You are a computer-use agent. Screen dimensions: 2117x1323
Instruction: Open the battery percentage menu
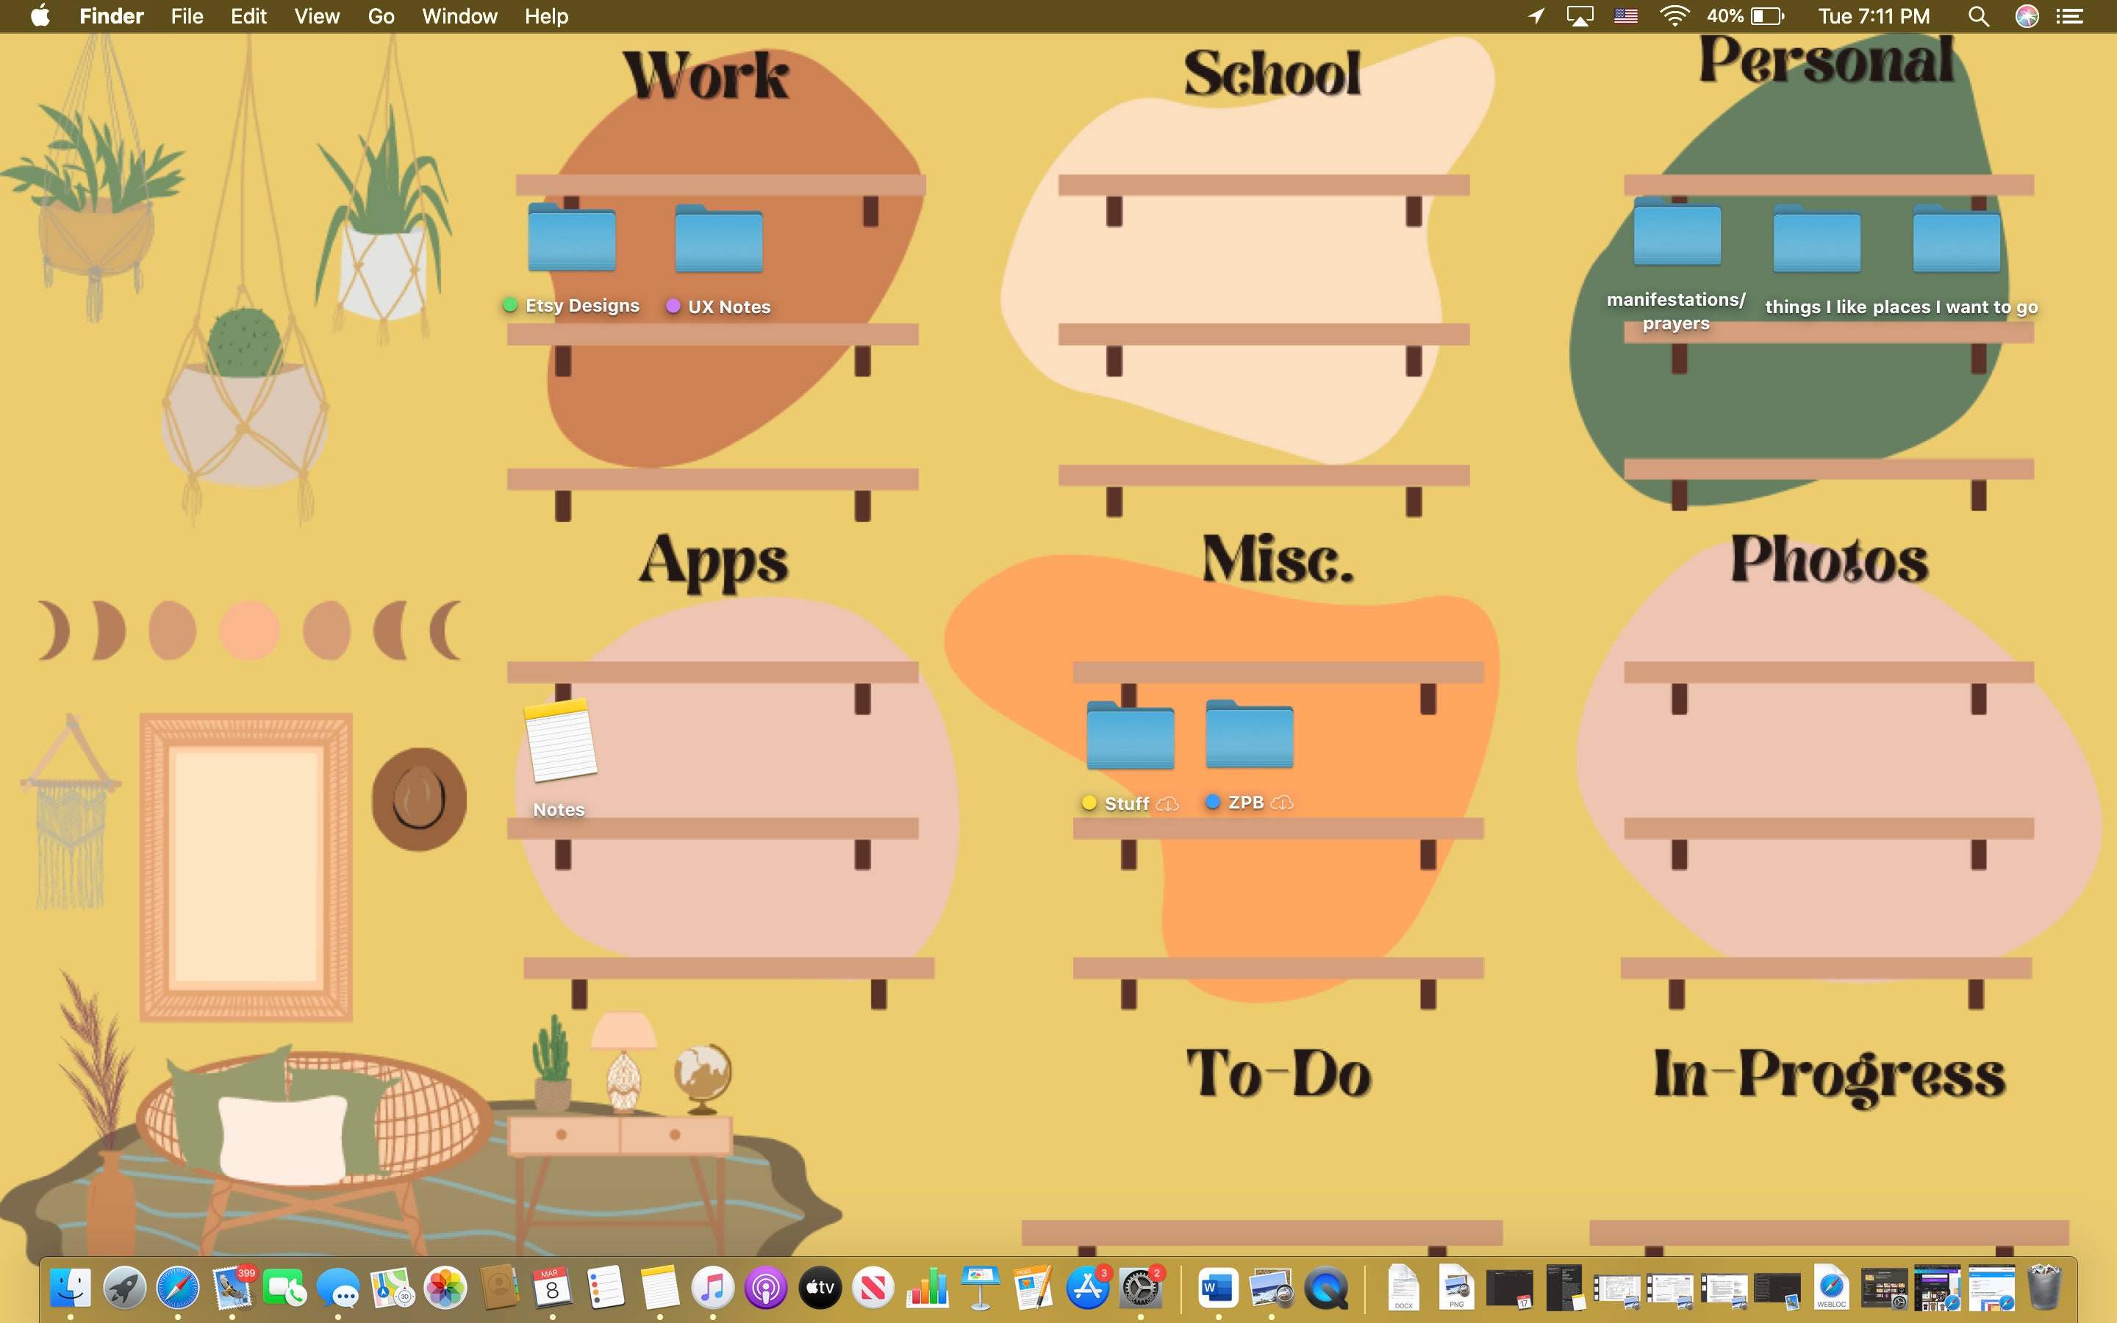pos(1741,15)
